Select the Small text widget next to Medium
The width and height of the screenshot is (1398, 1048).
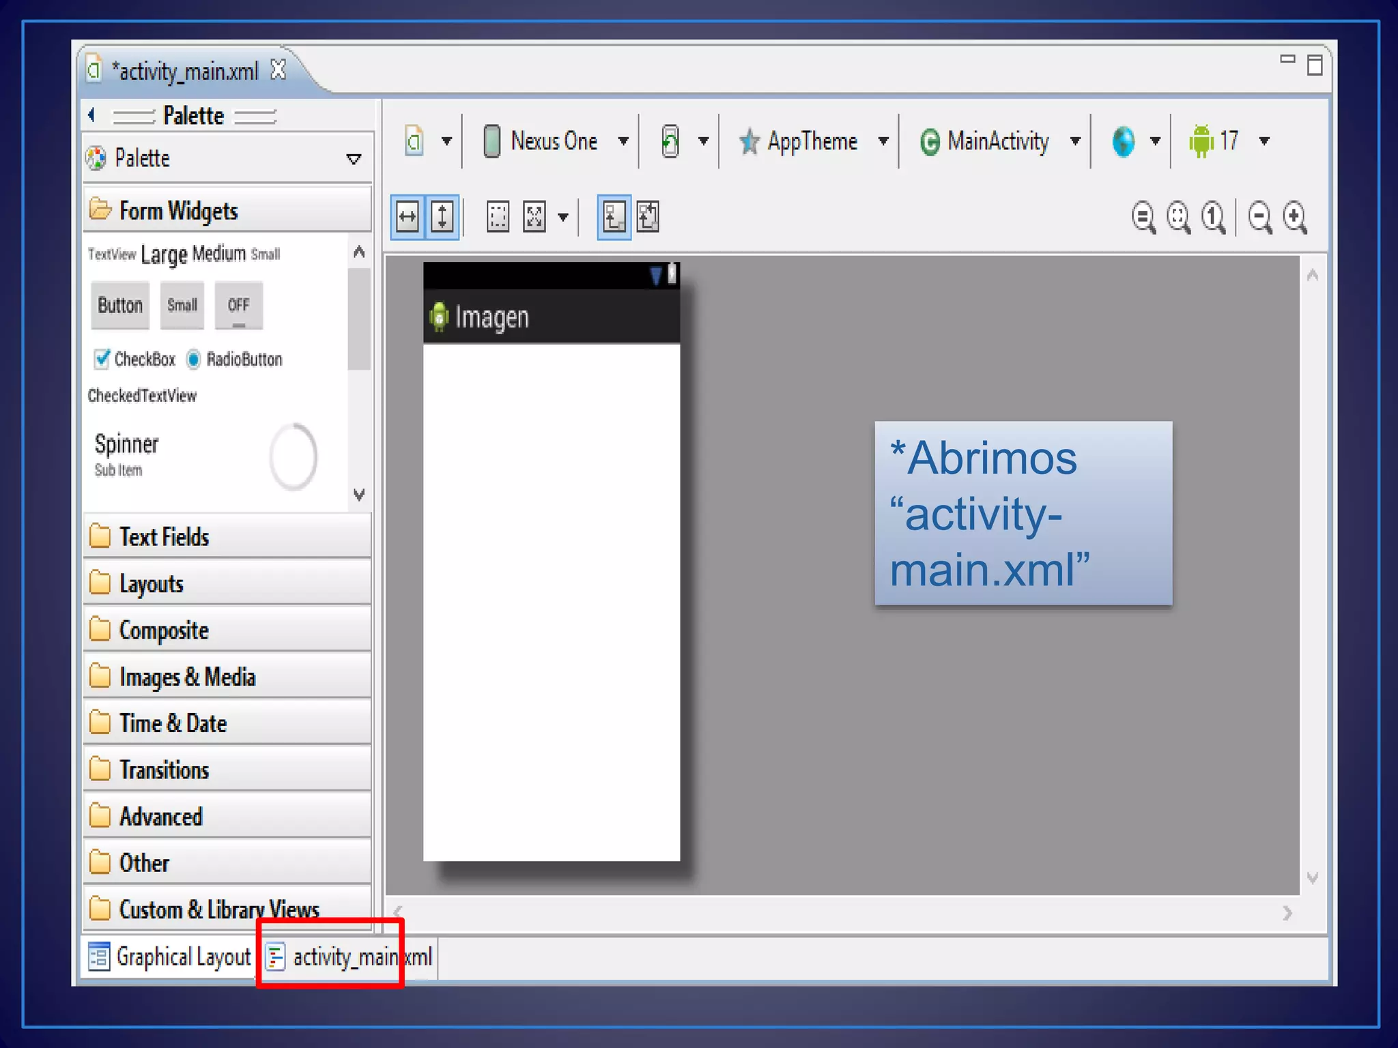[x=266, y=254]
